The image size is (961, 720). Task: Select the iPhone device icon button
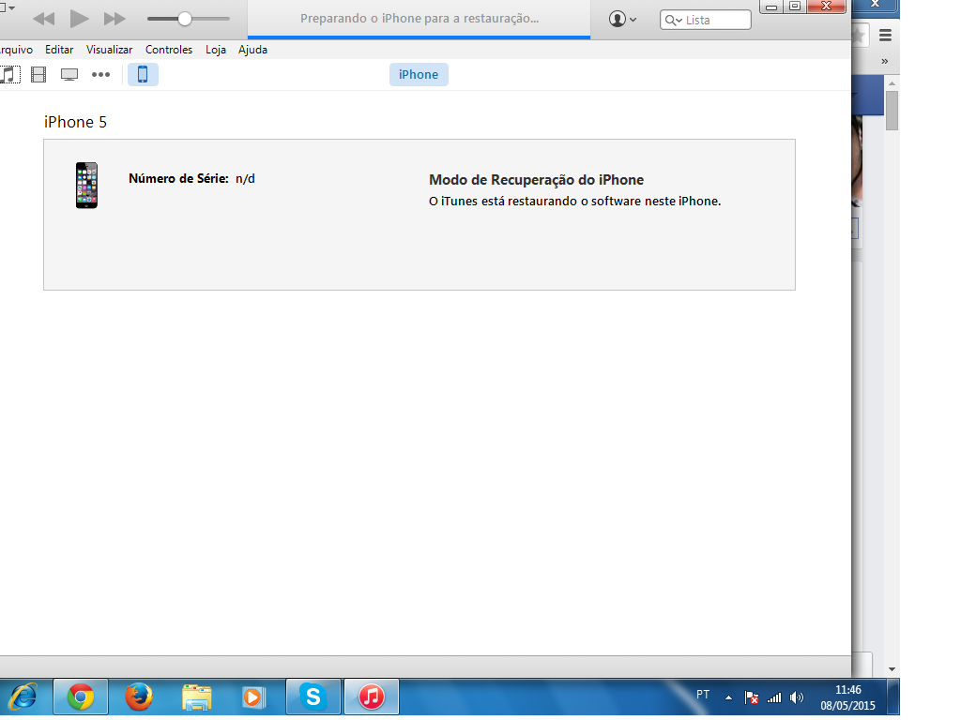143,75
